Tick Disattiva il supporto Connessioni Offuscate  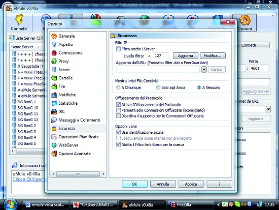coord(118,116)
